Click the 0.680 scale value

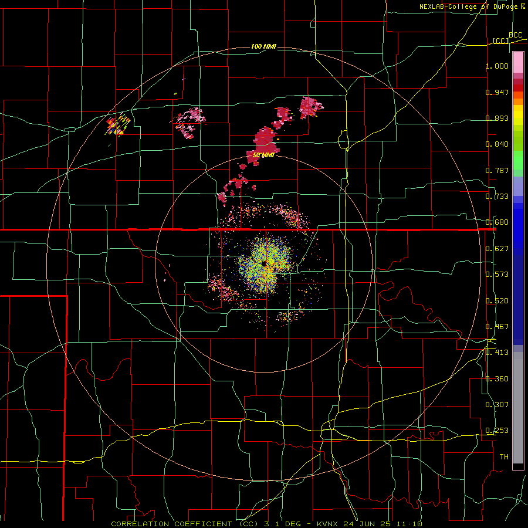point(497,222)
